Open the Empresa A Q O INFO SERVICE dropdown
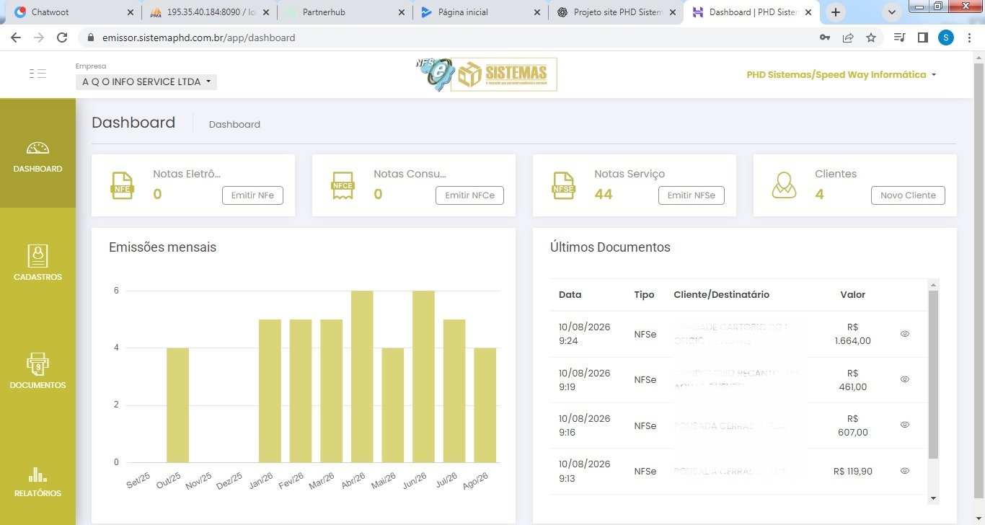This screenshot has height=525, width=985. pyautogui.click(x=146, y=81)
